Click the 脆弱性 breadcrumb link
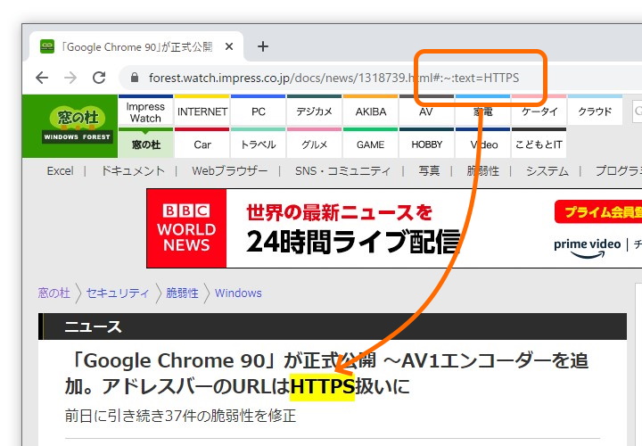642x446 pixels. [x=182, y=293]
